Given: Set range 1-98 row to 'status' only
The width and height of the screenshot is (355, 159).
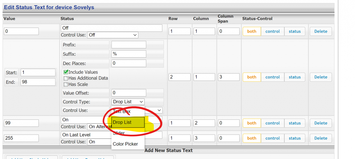Looking at the screenshot, I should point(294,77).
